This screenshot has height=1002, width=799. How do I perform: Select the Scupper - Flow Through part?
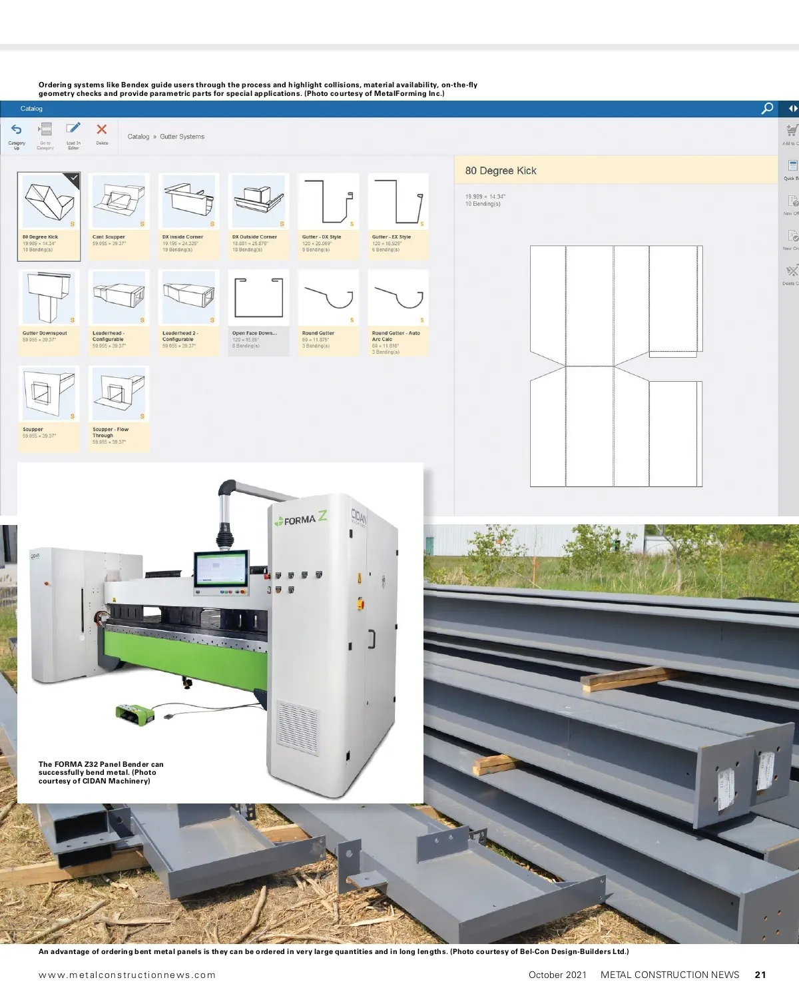tap(119, 394)
